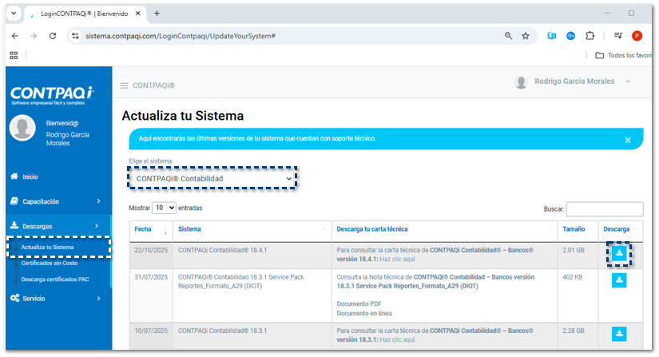
Task: Open the apps grid in bookmarks bar
Action: (x=14, y=55)
